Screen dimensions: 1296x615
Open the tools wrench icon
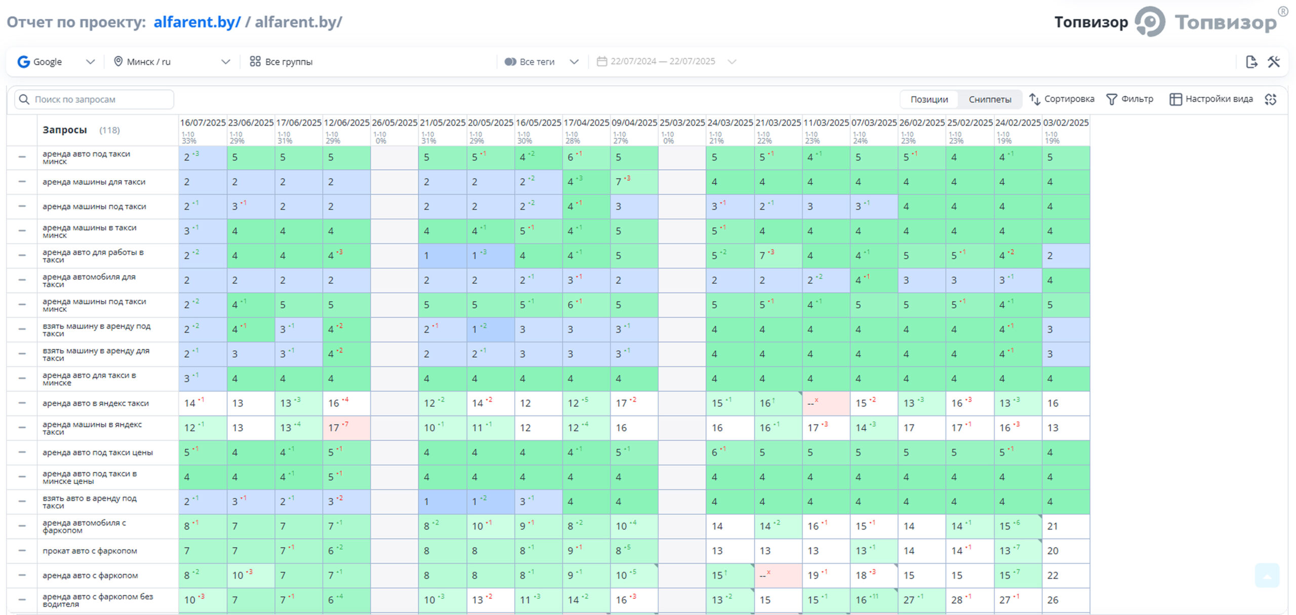coord(1274,62)
